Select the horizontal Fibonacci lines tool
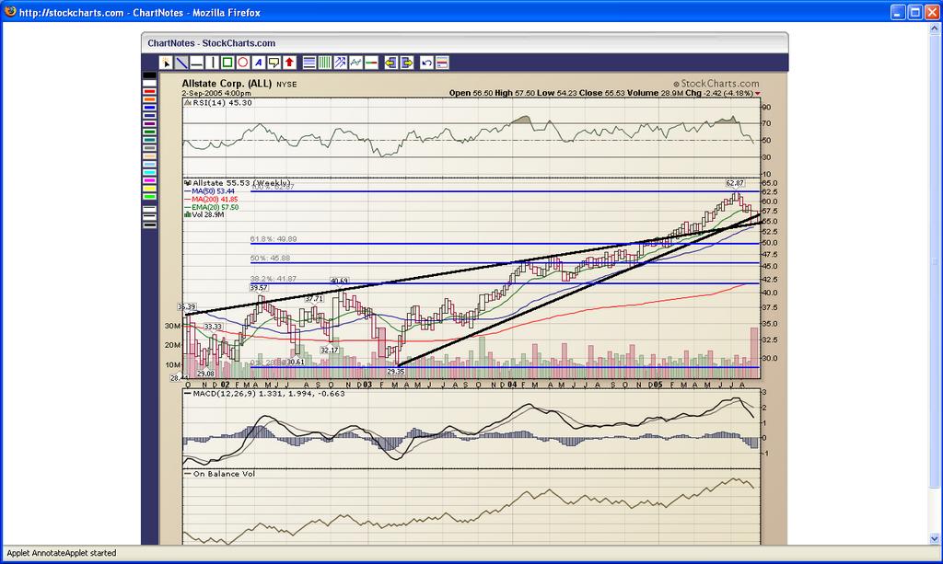 click(309, 63)
